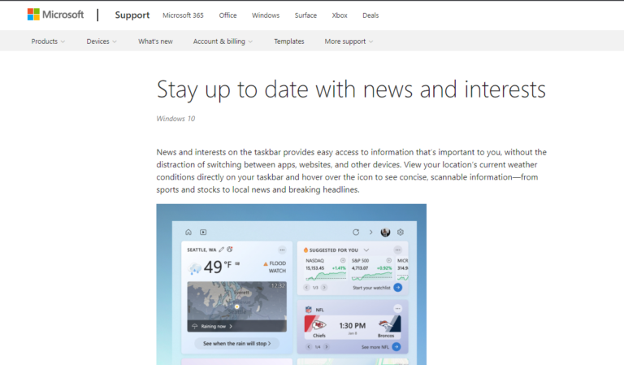
Task: Click the Stay up to date heading
Action: point(351,89)
